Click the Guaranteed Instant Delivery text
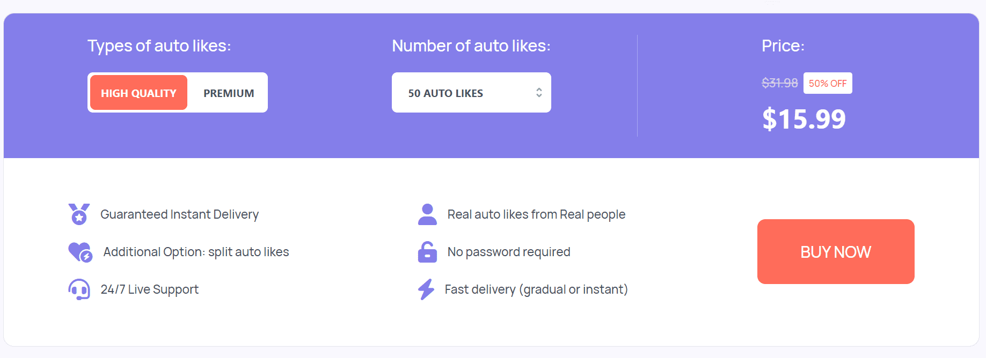 (x=179, y=214)
